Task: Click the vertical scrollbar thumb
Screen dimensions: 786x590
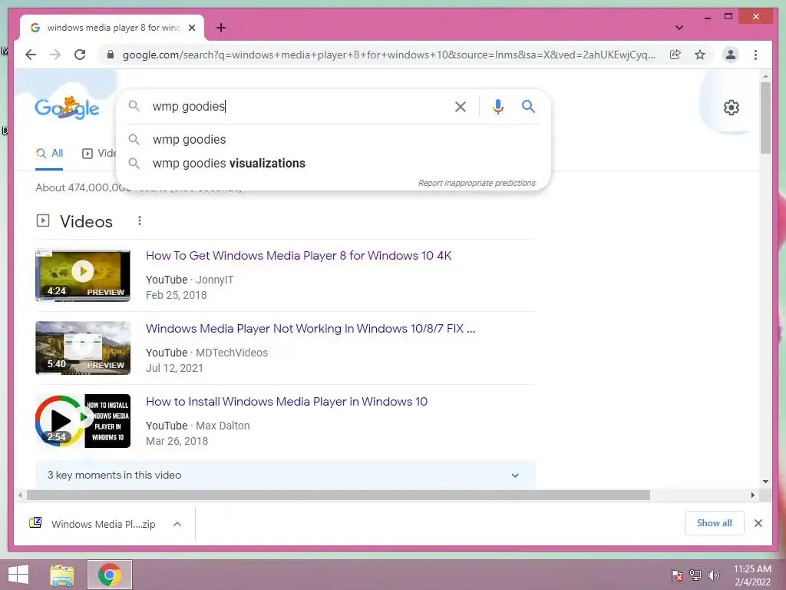Action: click(x=765, y=118)
